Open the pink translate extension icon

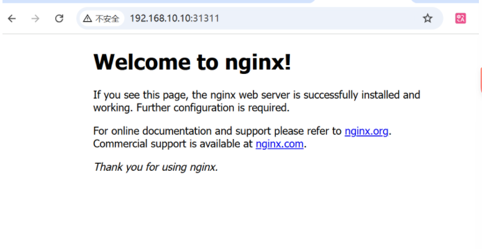click(460, 19)
